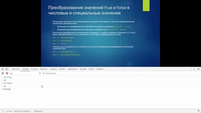This screenshot has height=113, width=201.
Task: Click the console entry '25-false'
Action: (8, 83)
